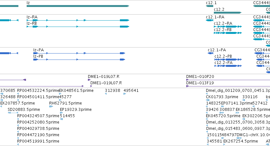Select Dmel_dig_015483_0600_0937 feature
This screenshot has height=146, width=270.
pyautogui.click(x=207, y=132)
